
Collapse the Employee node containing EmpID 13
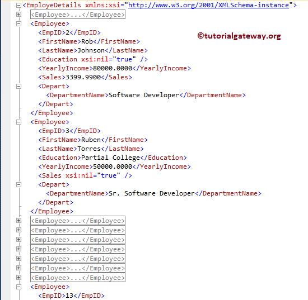coord(18,287)
